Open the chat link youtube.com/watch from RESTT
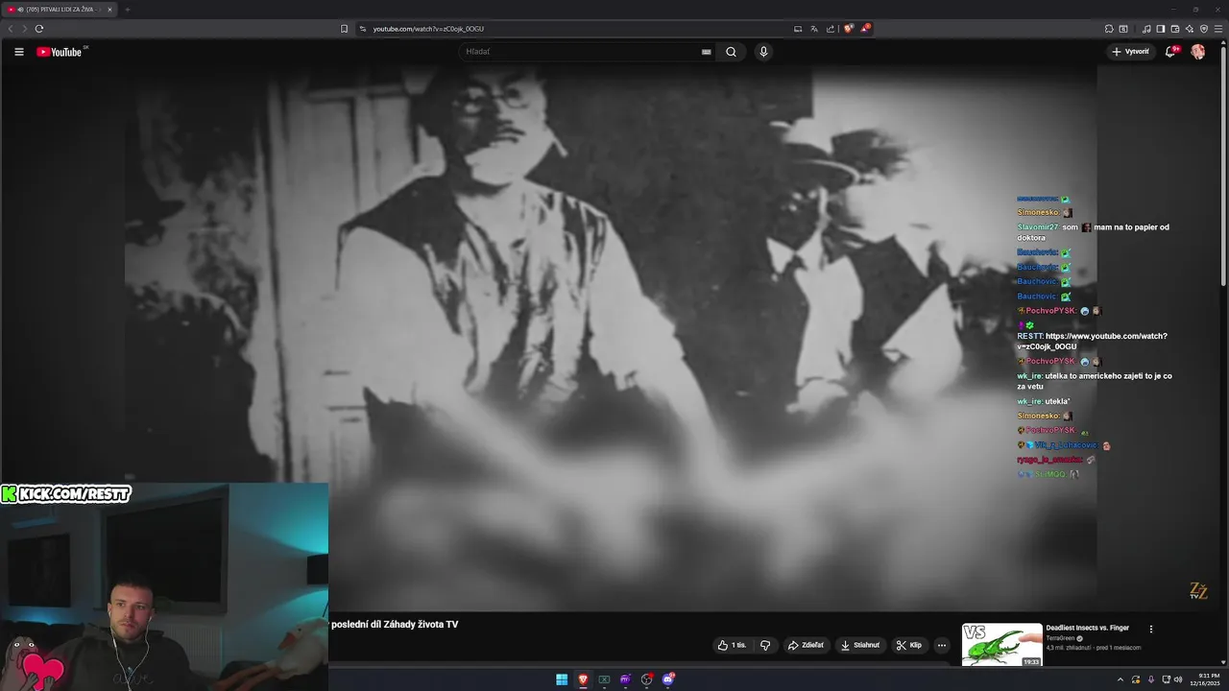The height and width of the screenshot is (691, 1229). (x=1093, y=341)
